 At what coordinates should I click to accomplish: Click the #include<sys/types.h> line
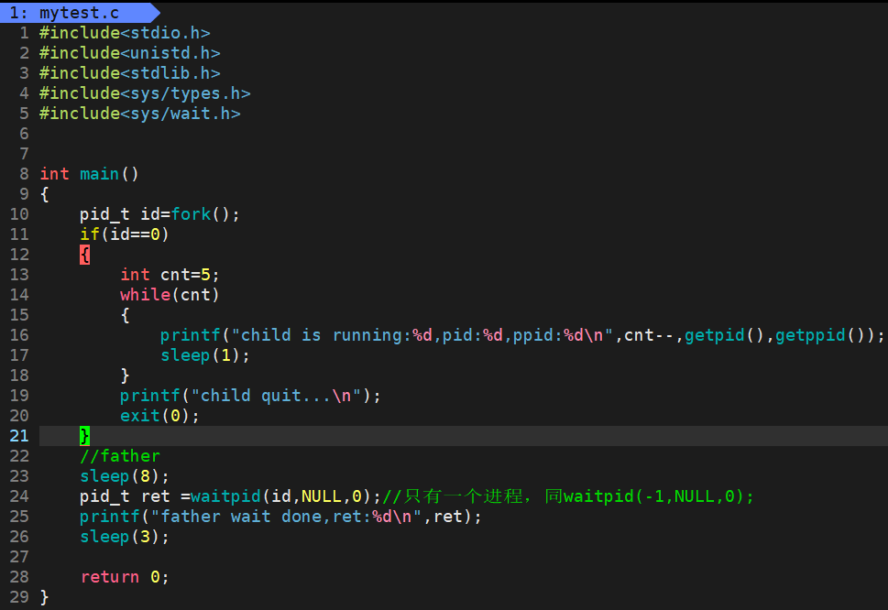coord(145,93)
